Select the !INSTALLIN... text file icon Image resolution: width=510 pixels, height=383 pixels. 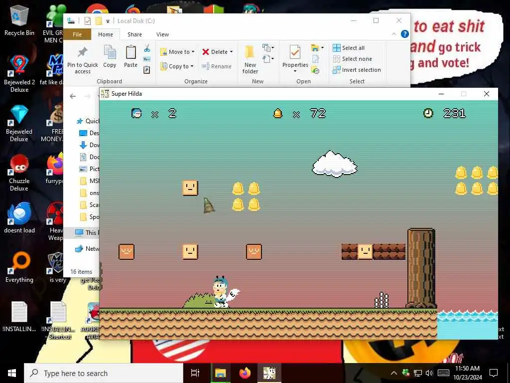[x=19, y=317]
